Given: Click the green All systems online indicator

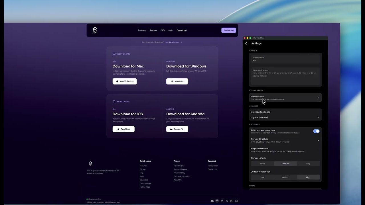Looking at the screenshot, I should pos(87,199).
